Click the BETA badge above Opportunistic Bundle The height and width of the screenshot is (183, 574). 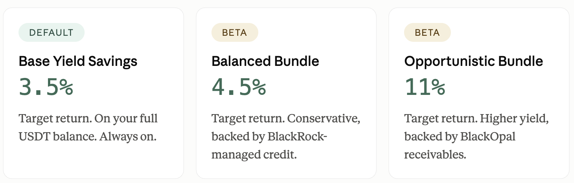pyautogui.click(x=427, y=32)
